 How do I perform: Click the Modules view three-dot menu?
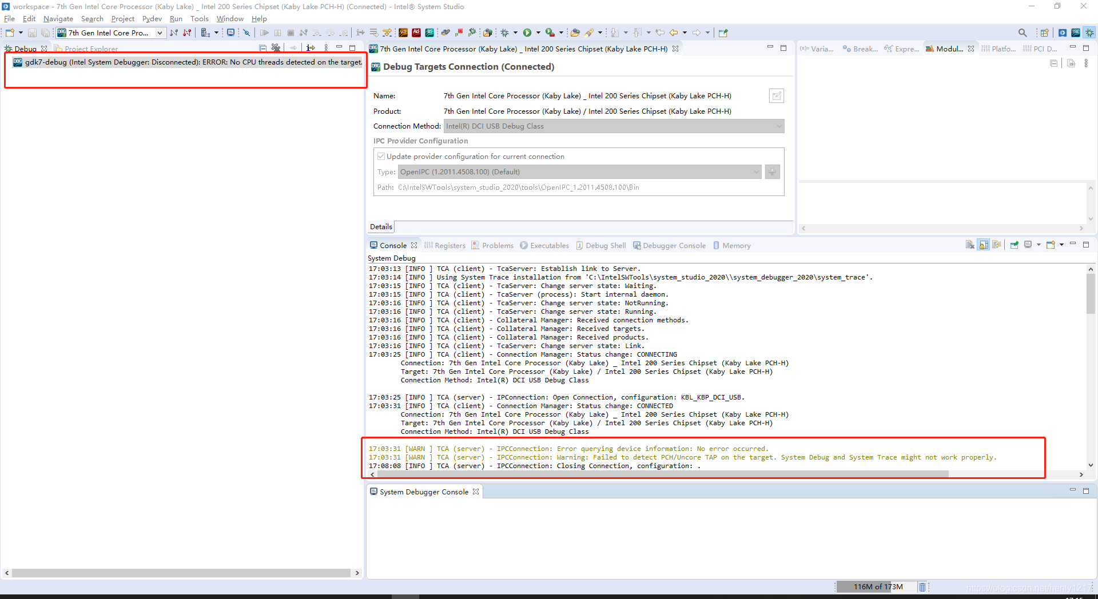click(1086, 63)
